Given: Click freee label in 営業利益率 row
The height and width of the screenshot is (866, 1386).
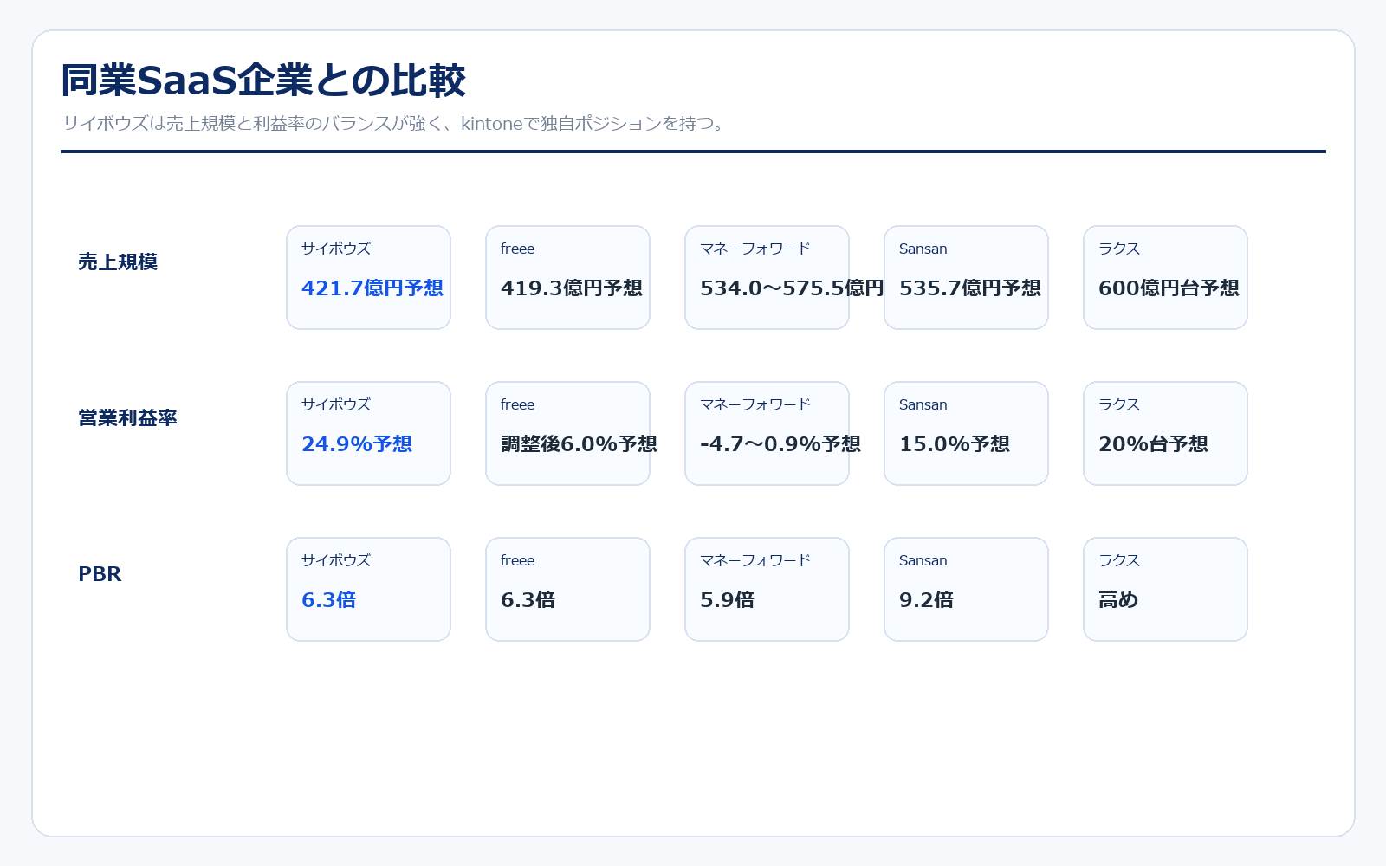Looking at the screenshot, I should 517,404.
